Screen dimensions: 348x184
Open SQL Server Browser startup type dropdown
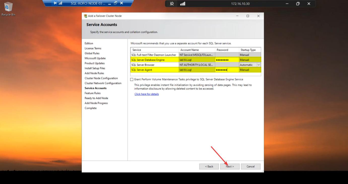[x=259, y=65]
